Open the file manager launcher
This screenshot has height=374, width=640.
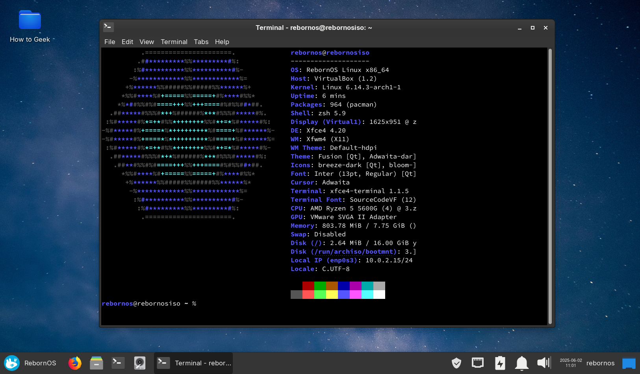point(96,363)
